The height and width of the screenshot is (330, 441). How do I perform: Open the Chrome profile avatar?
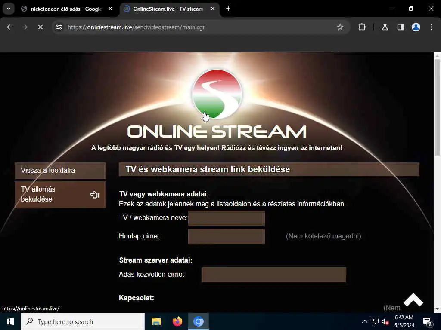click(416, 27)
